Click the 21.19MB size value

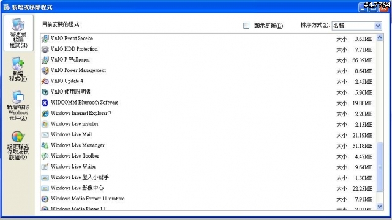363,136
